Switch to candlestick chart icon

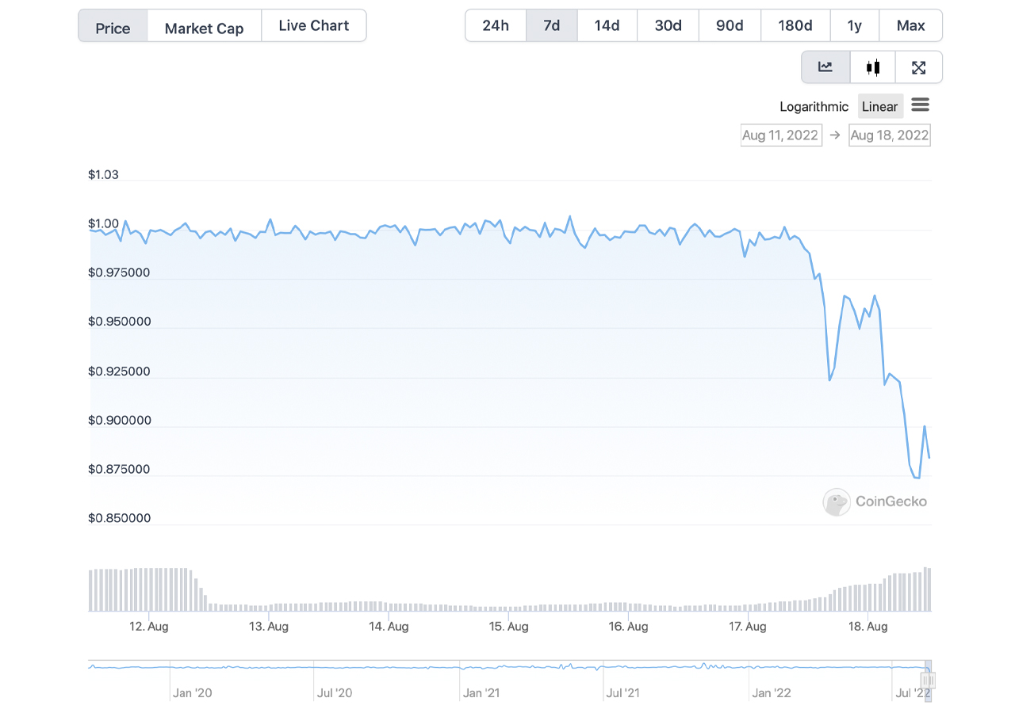point(873,67)
